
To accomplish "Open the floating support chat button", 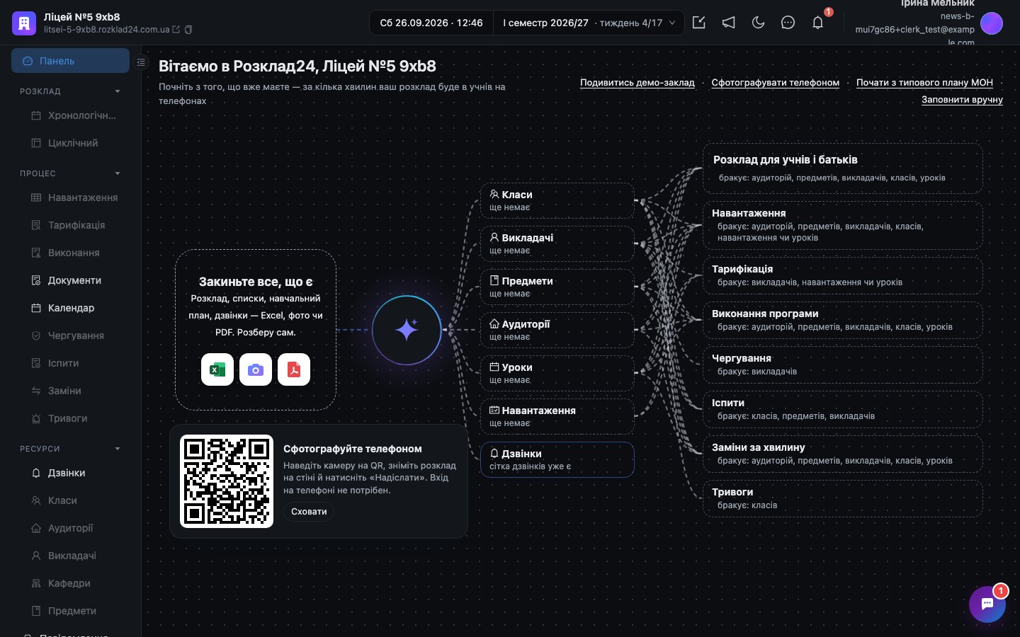I will [x=987, y=604].
